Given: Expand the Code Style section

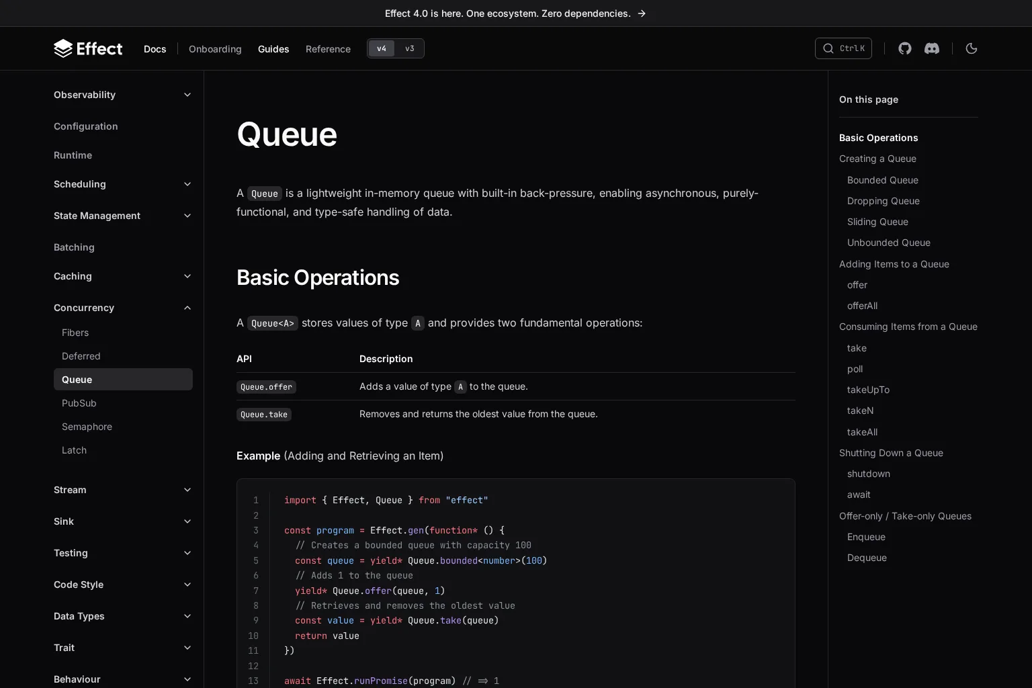Looking at the screenshot, I should pos(123,585).
